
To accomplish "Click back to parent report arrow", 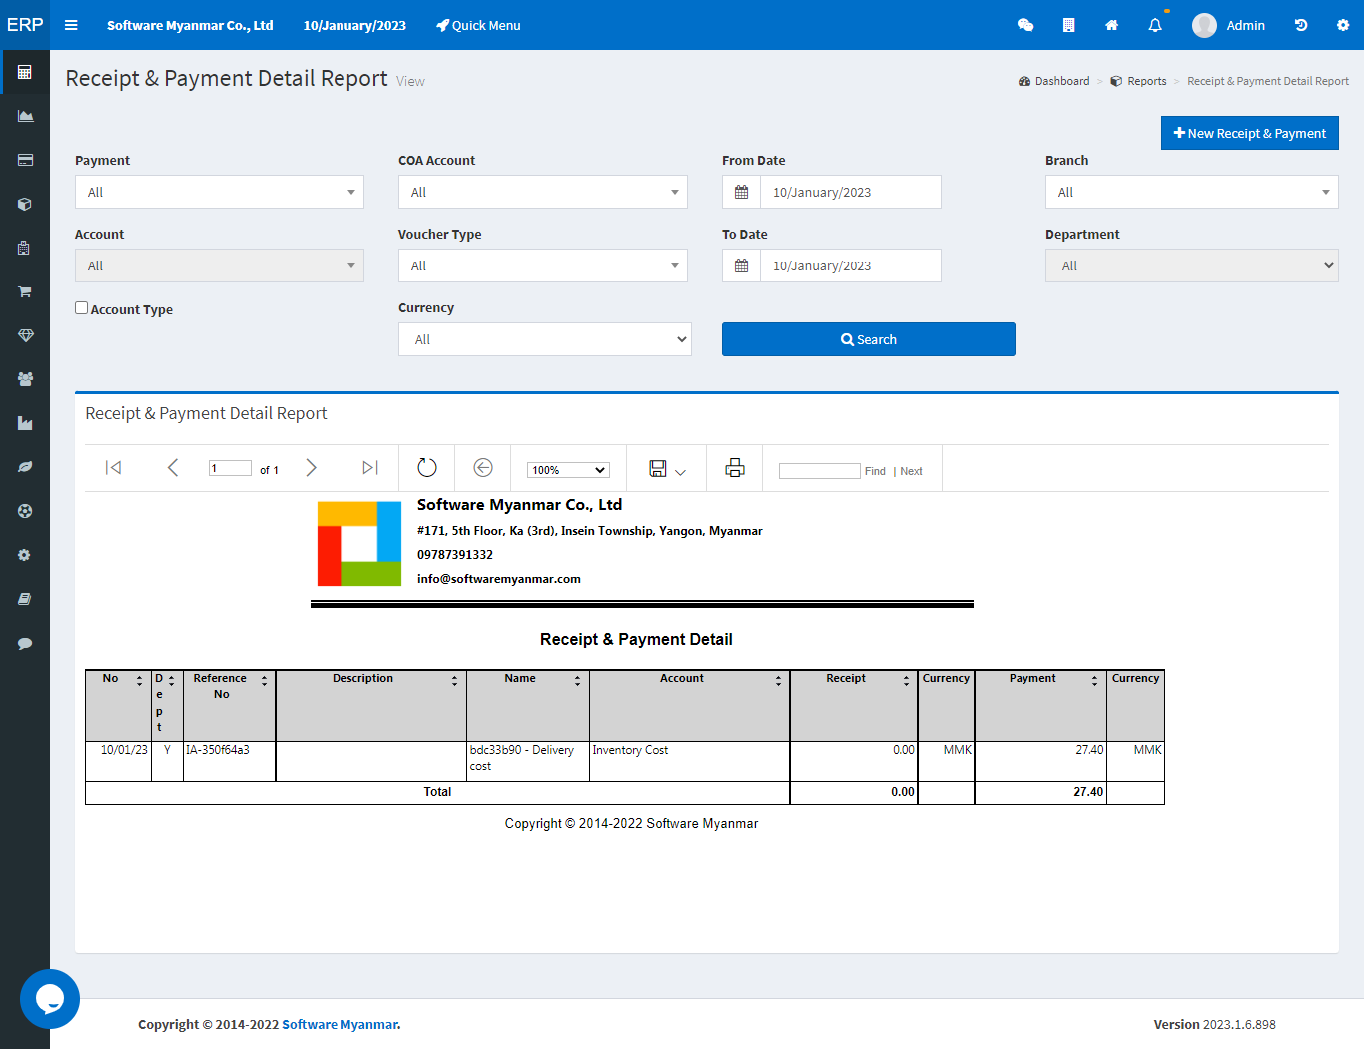I will 483,468.
